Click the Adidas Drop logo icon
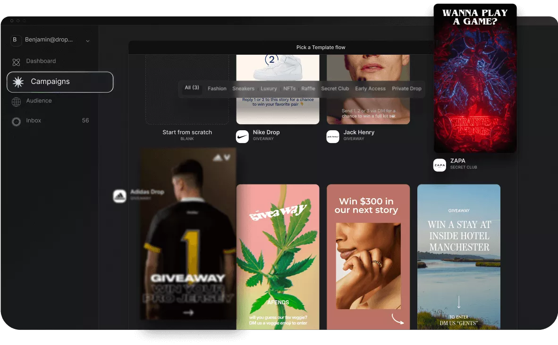The image size is (558, 345). click(119, 196)
